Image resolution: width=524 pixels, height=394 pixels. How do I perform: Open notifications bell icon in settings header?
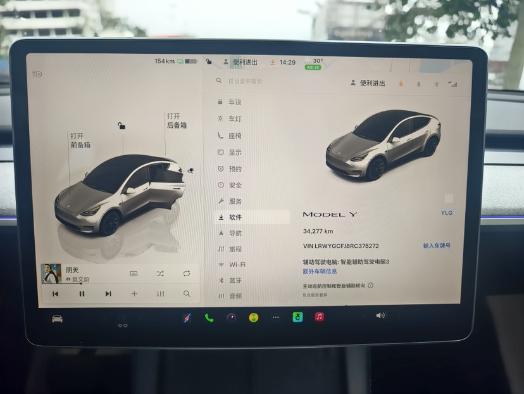tap(418, 84)
